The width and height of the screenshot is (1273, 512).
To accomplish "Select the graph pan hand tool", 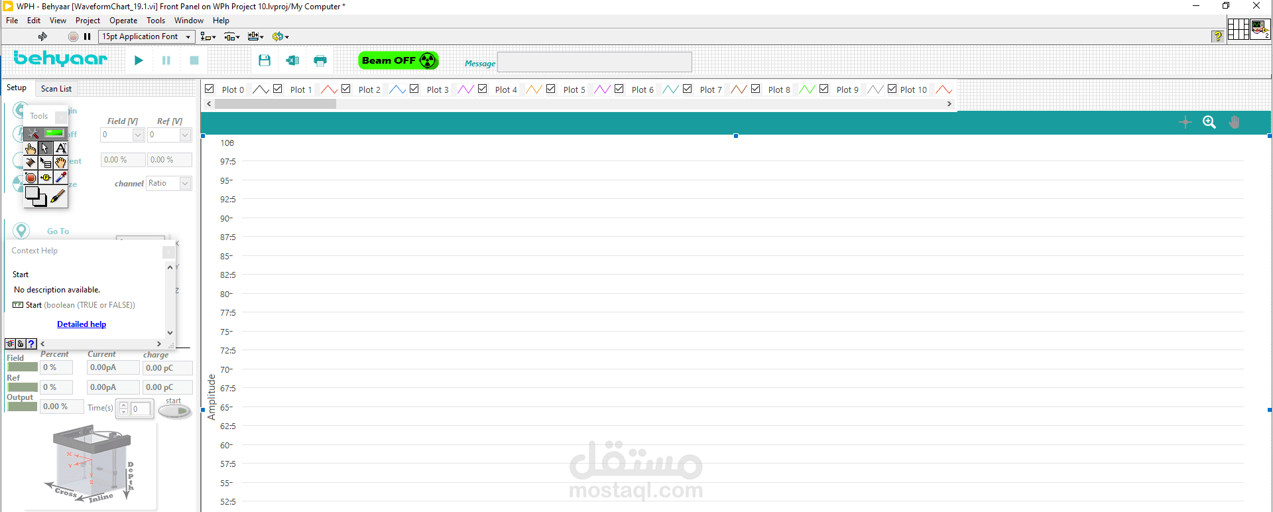I will [1234, 122].
